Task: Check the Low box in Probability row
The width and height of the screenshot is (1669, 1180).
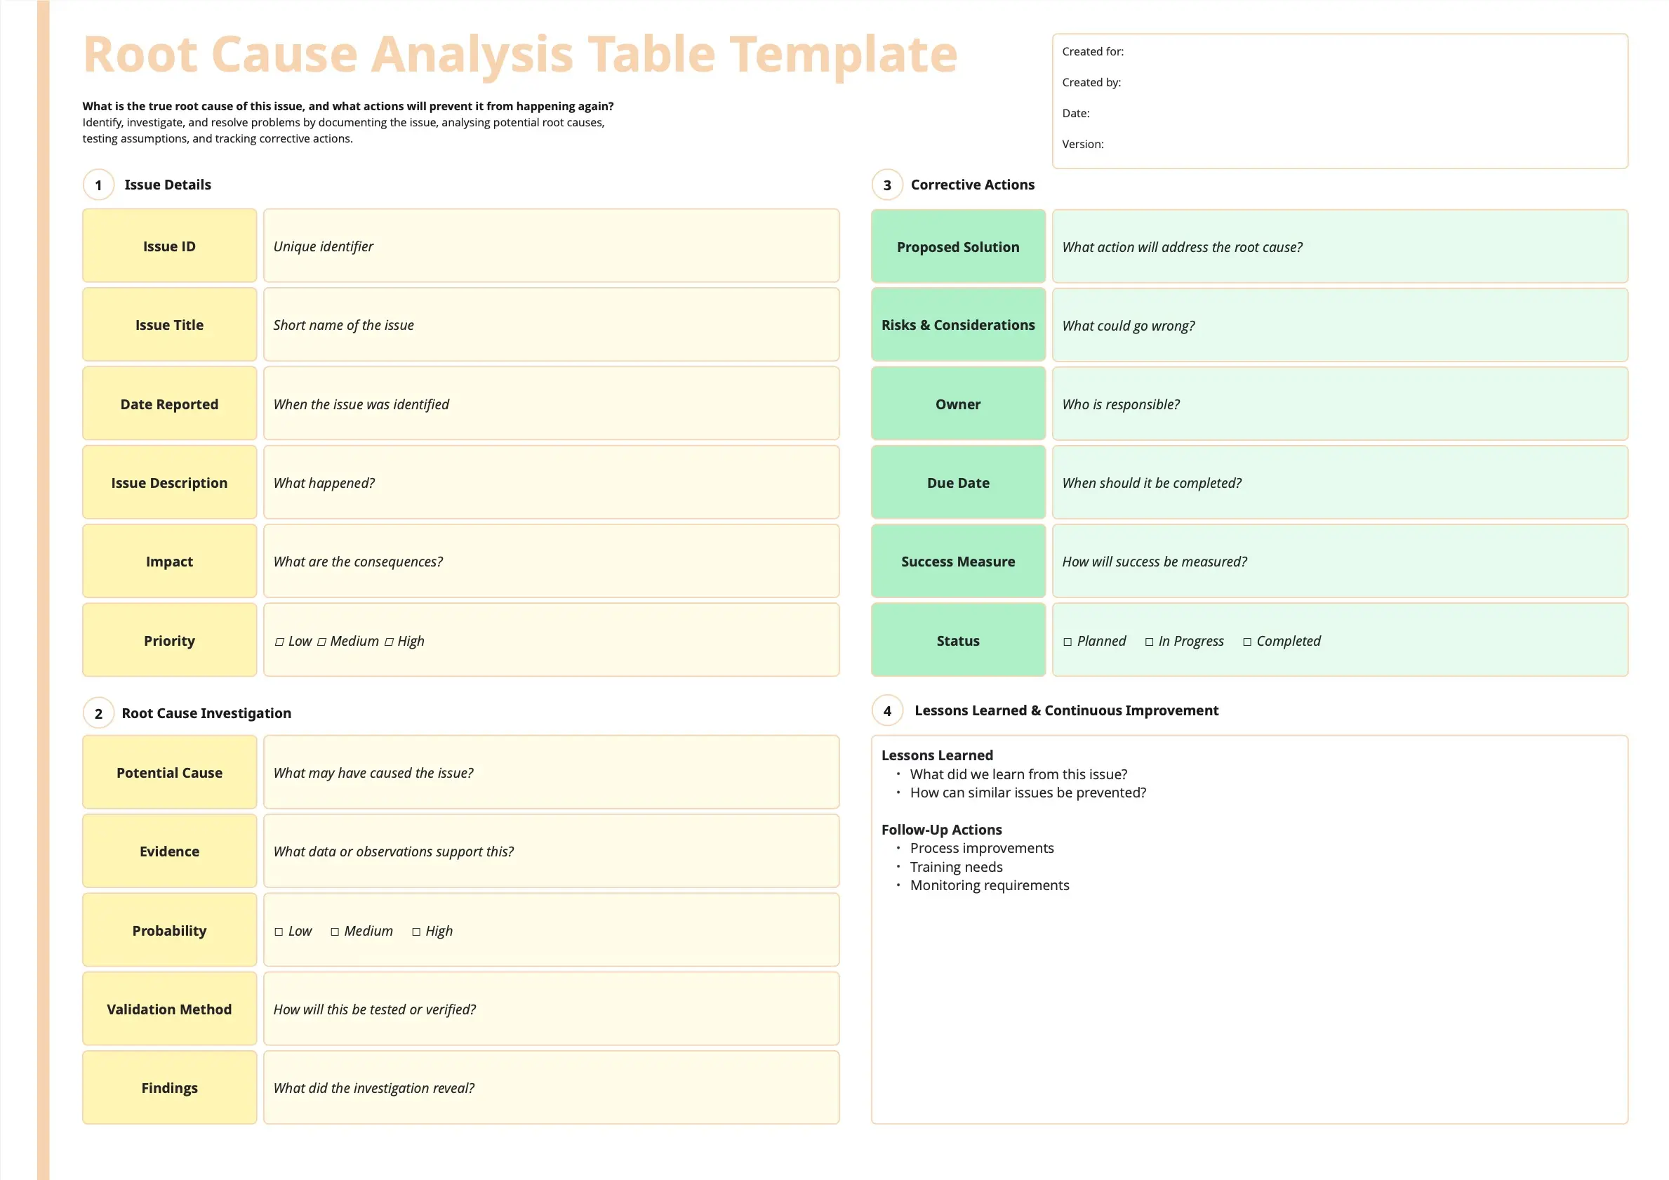Action: [279, 932]
